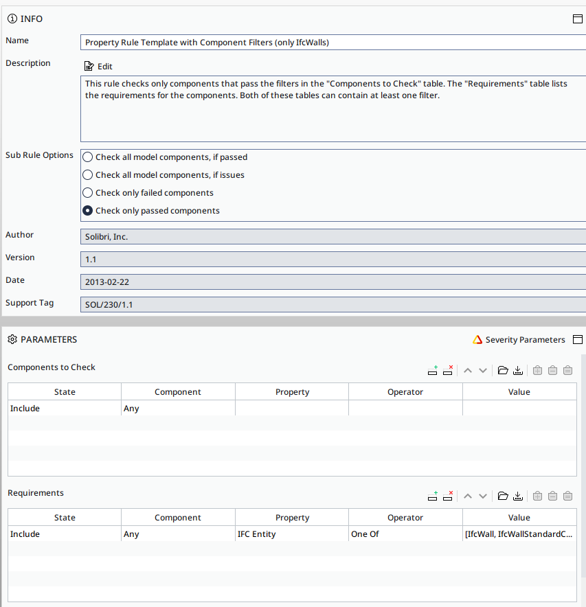Insert a row in Components to Check
Image resolution: width=586 pixels, height=607 pixels.
tap(433, 371)
